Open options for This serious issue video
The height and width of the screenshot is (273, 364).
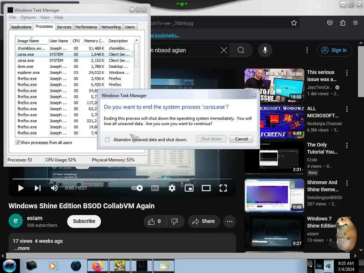pos(347,73)
